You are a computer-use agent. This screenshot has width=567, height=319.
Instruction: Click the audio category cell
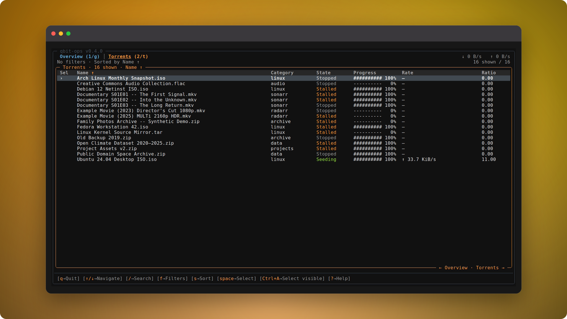(278, 84)
